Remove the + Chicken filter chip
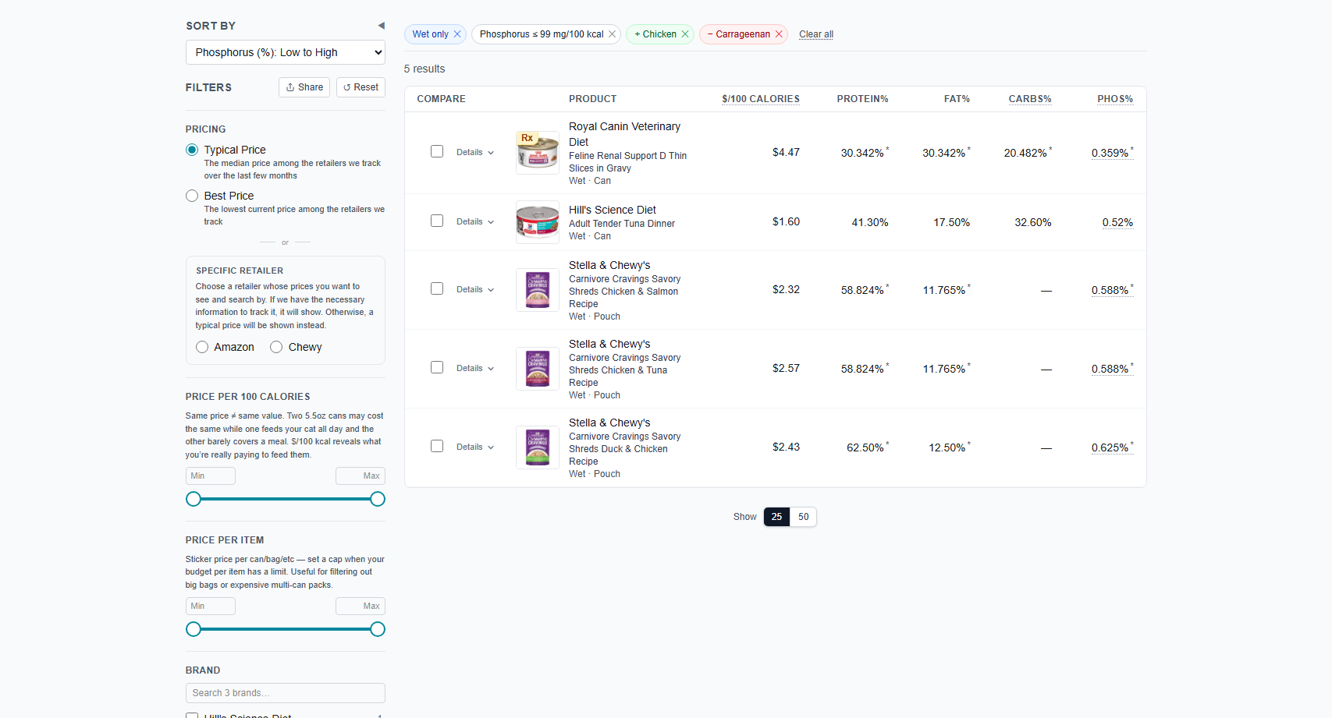The width and height of the screenshot is (1332, 718). (x=685, y=34)
